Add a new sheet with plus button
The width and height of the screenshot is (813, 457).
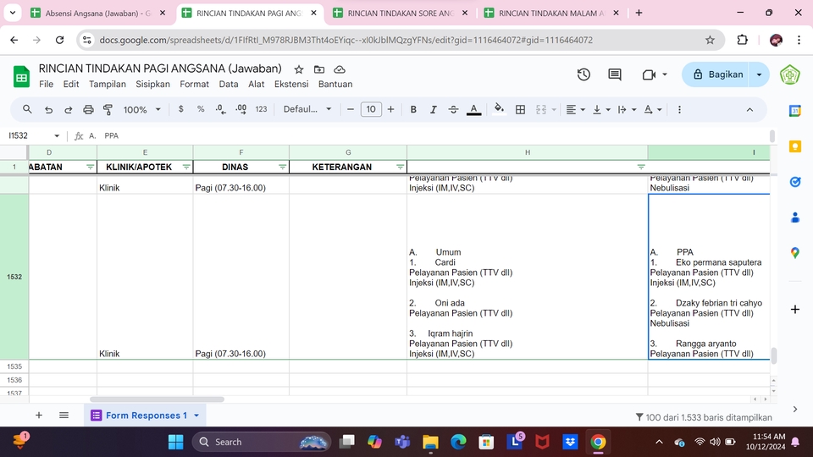39,416
